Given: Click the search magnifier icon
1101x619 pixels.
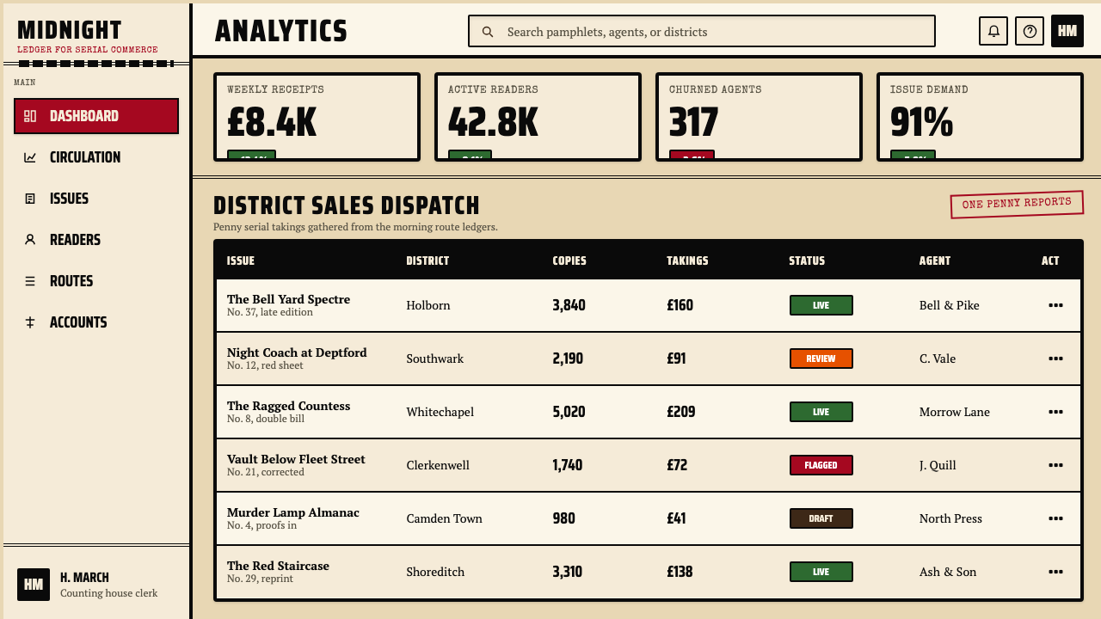Looking at the screenshot, I should 488,32.
